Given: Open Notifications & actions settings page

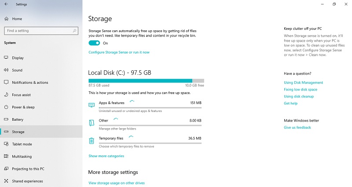Looking at the screenshot, I should 30,83.
